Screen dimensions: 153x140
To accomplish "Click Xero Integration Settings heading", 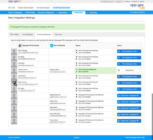I will pyautogui.click(x=21, y=18).
